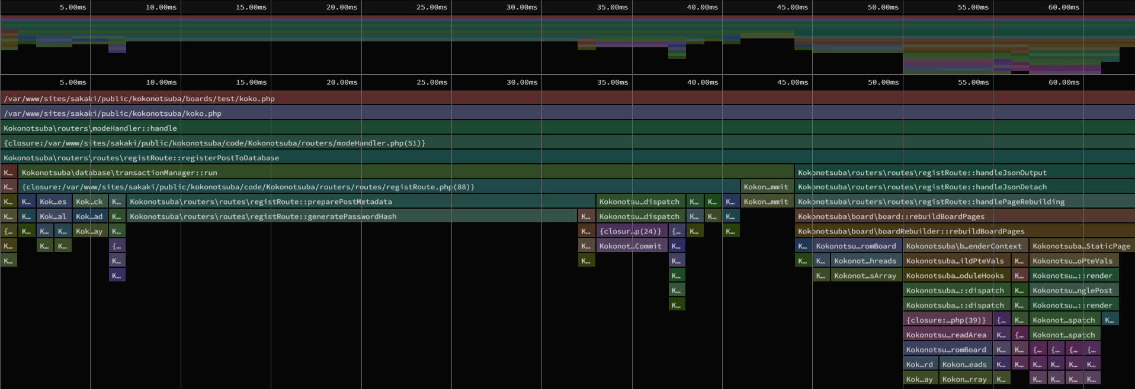Click the handlePageRebuilding frame

point(964,202)
